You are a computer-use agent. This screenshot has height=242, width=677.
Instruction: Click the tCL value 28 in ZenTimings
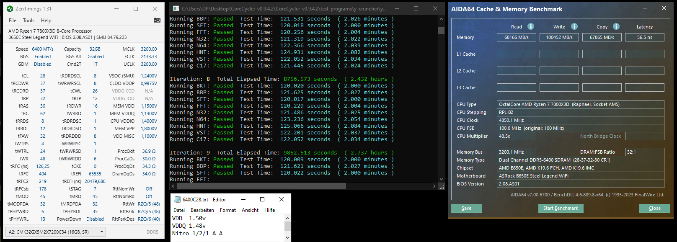pos(43,76)
